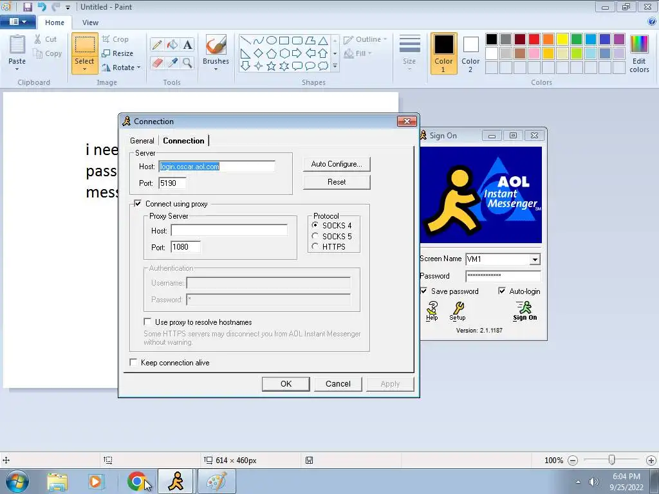Screen dimensions: 659x494
Task: Click Cancel in the Connection dialog
Action: coord(338,384)
